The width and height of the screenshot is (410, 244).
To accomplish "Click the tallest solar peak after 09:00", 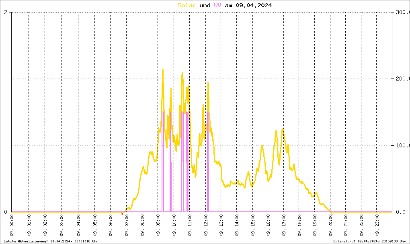I will click(x=163, y=70).
